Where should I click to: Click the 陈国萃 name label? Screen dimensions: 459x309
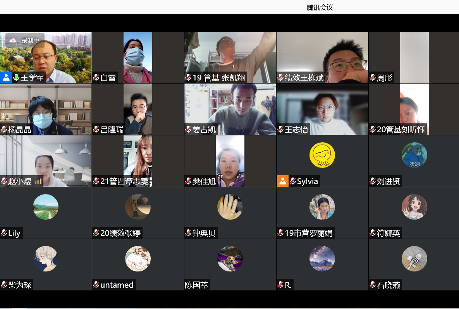(196, 285)
